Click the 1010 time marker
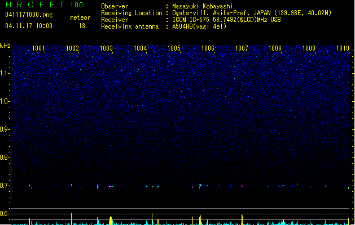 point(343,48)
